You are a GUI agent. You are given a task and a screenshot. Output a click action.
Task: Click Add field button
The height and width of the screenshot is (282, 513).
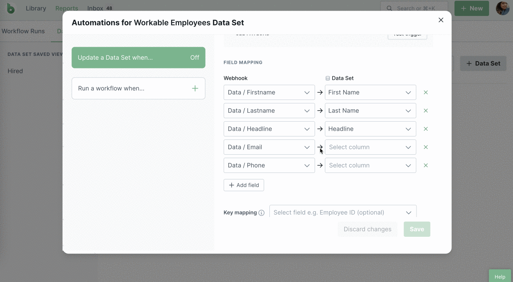click(x=244, y=185)
